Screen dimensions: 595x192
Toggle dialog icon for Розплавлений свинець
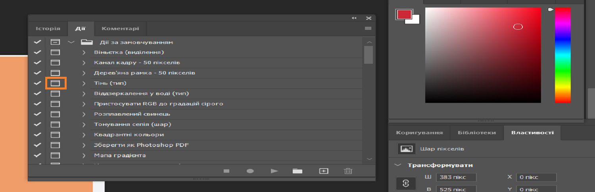(55, 114)
